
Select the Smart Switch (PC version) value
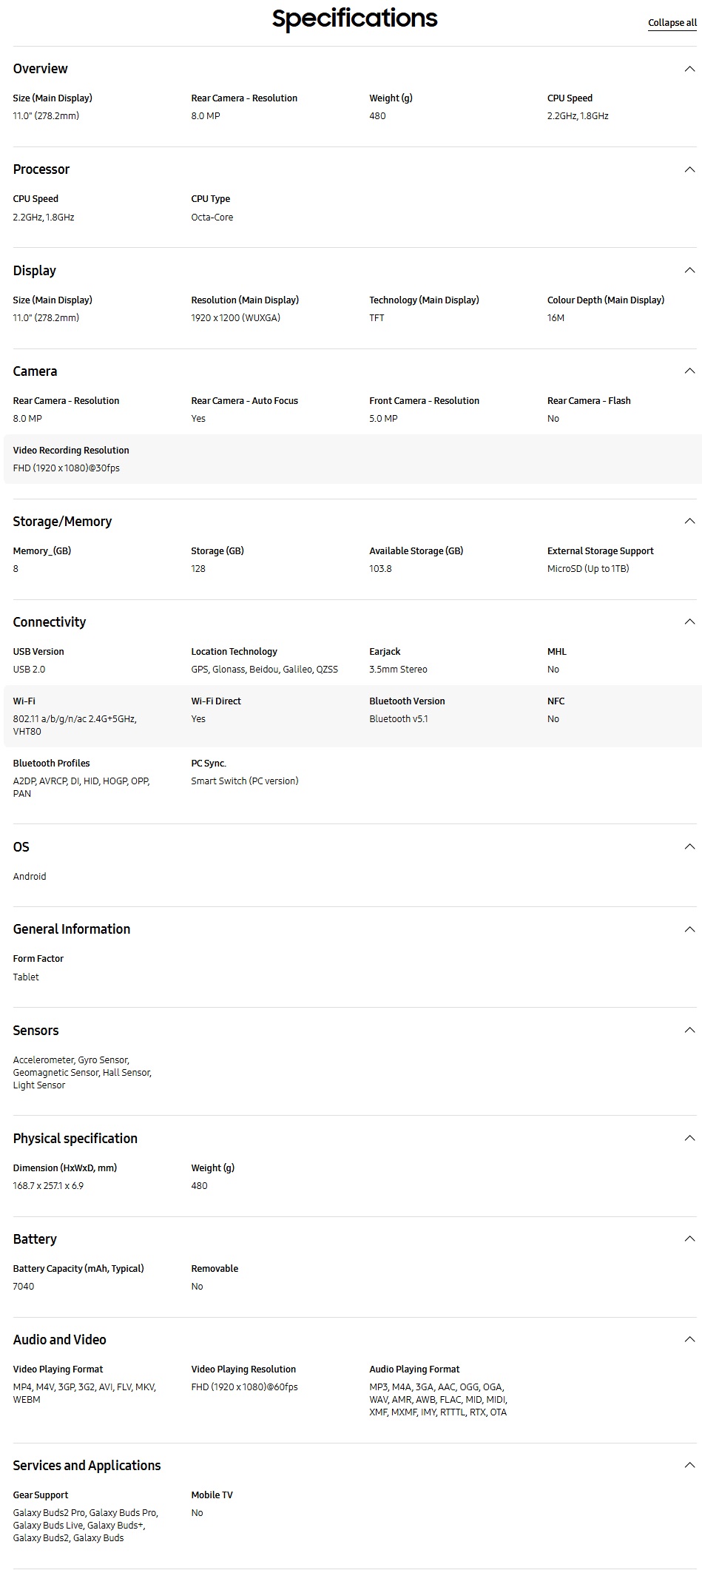tap(245, 781)
